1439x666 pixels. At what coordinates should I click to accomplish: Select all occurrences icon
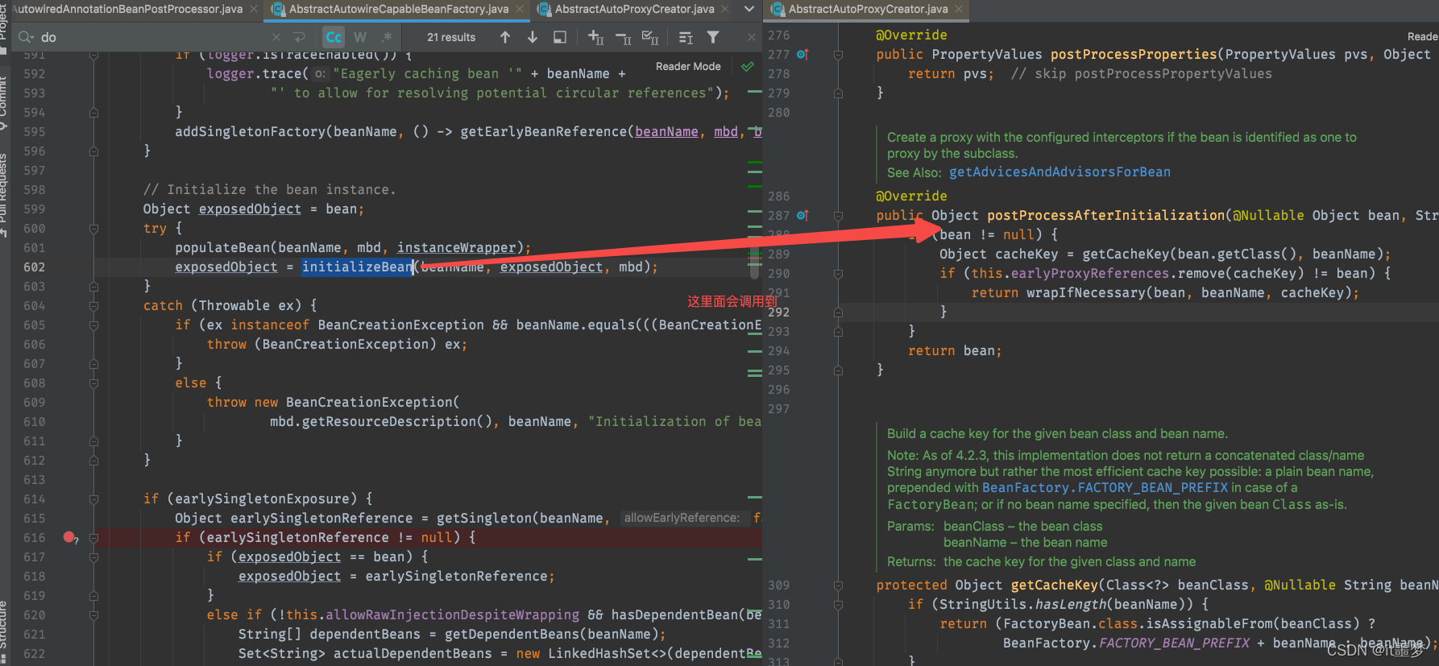coord(650,37)
